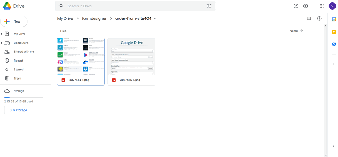Click the Trash bin icon

point(7,78)
